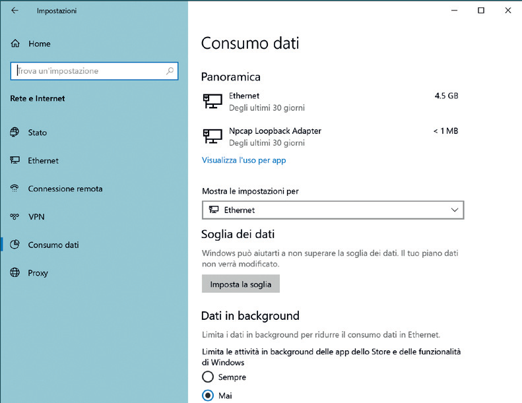Click the VPN icon
The image size is (522, 403).
(15, 216)
